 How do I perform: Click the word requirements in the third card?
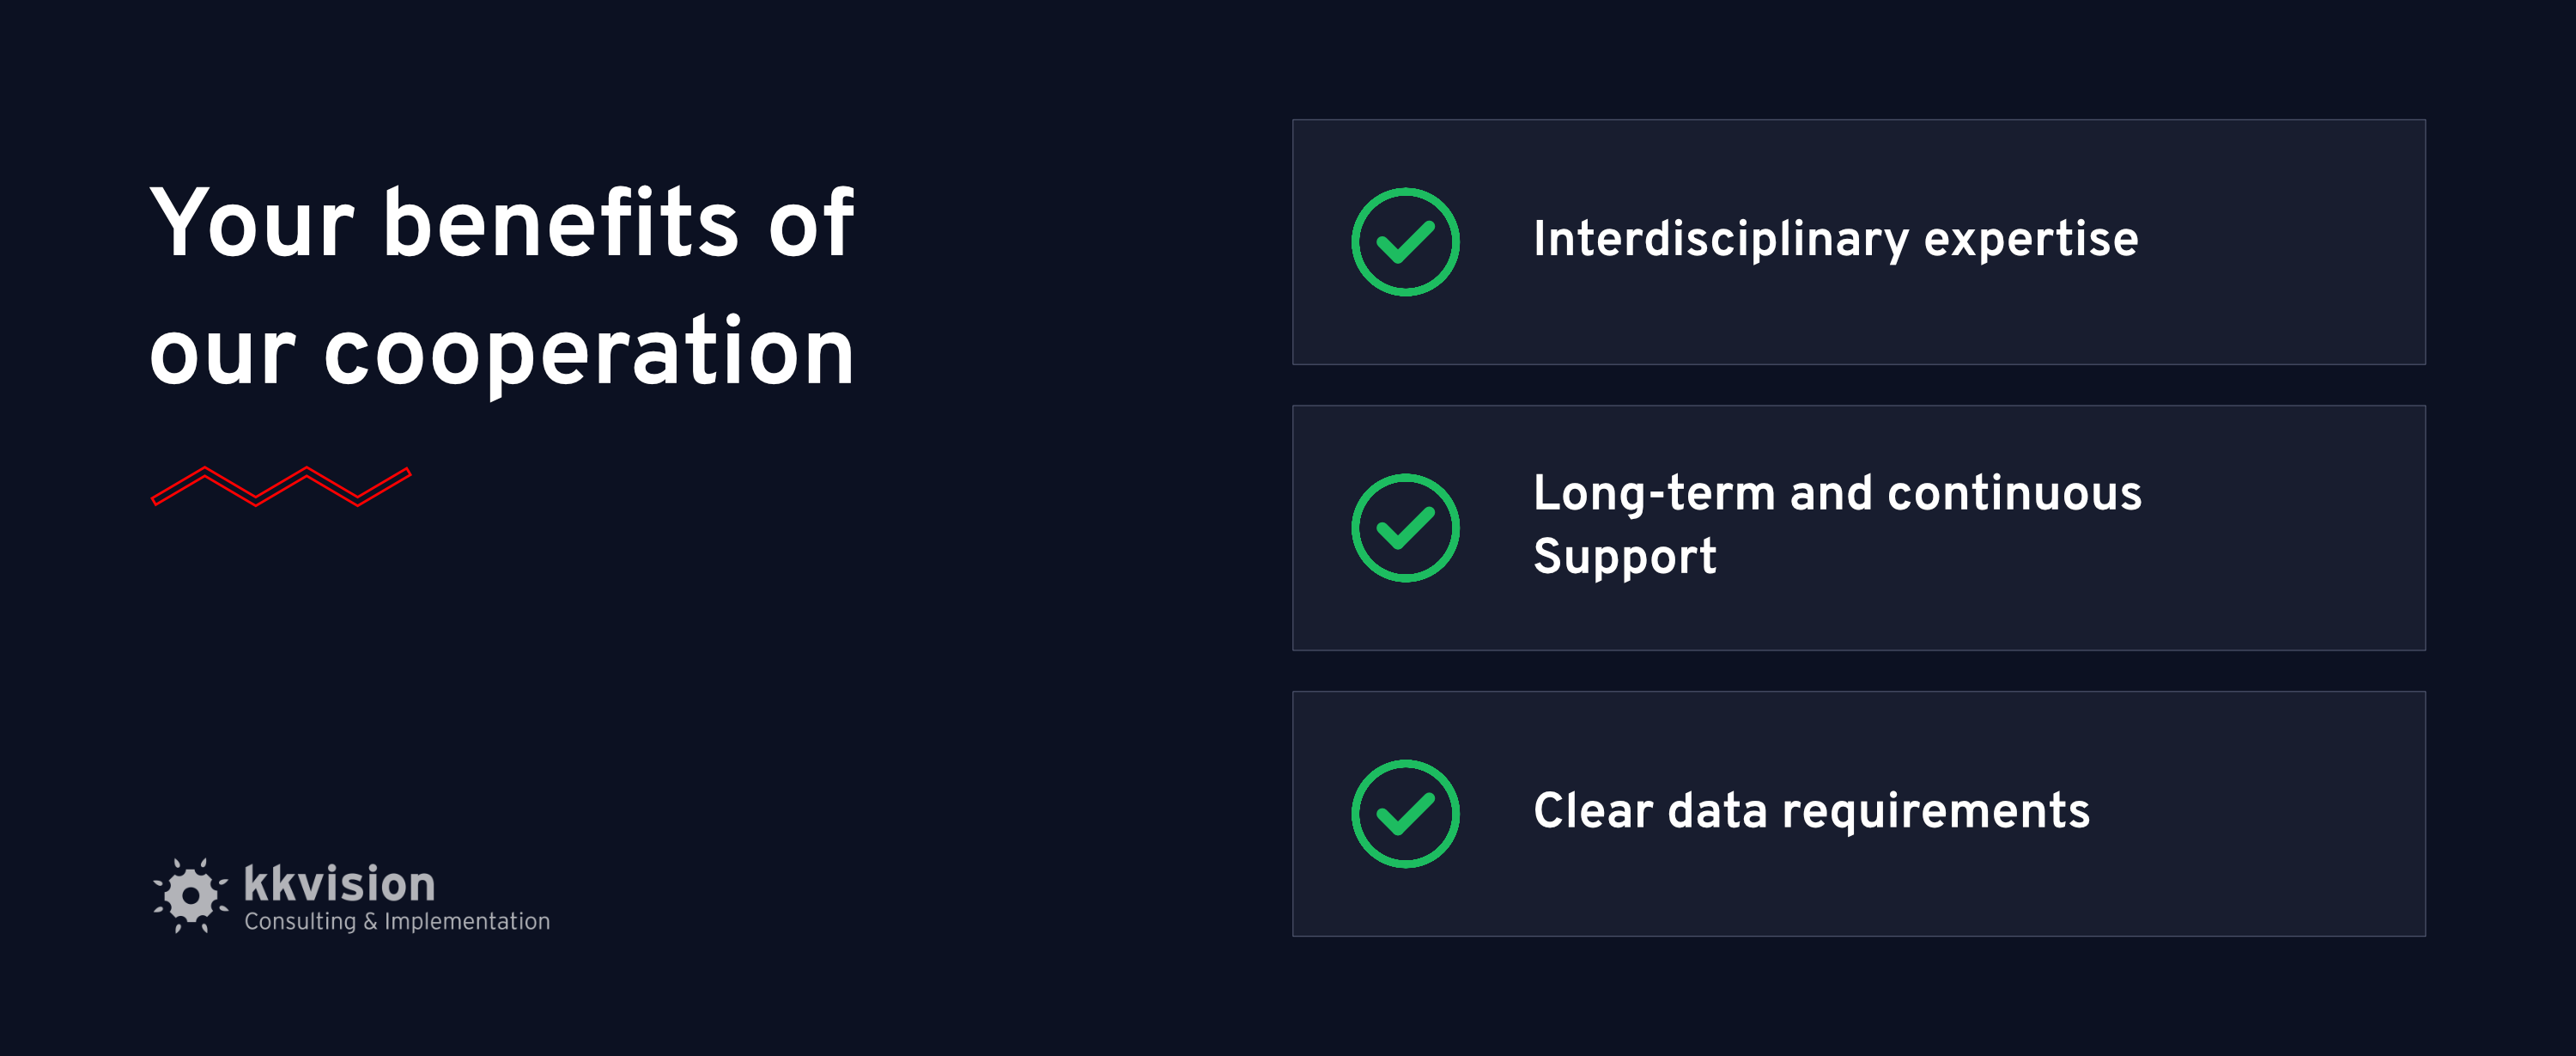[x=1936, y=813]
